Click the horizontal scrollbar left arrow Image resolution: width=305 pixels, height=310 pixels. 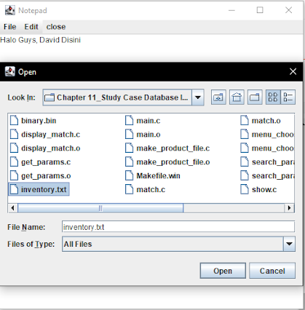pyautogui.click(x=13, y=208)
